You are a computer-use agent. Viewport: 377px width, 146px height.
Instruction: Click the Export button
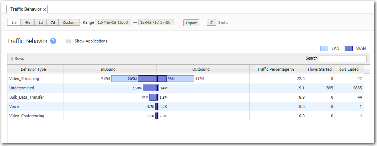[x=191, y=23]
